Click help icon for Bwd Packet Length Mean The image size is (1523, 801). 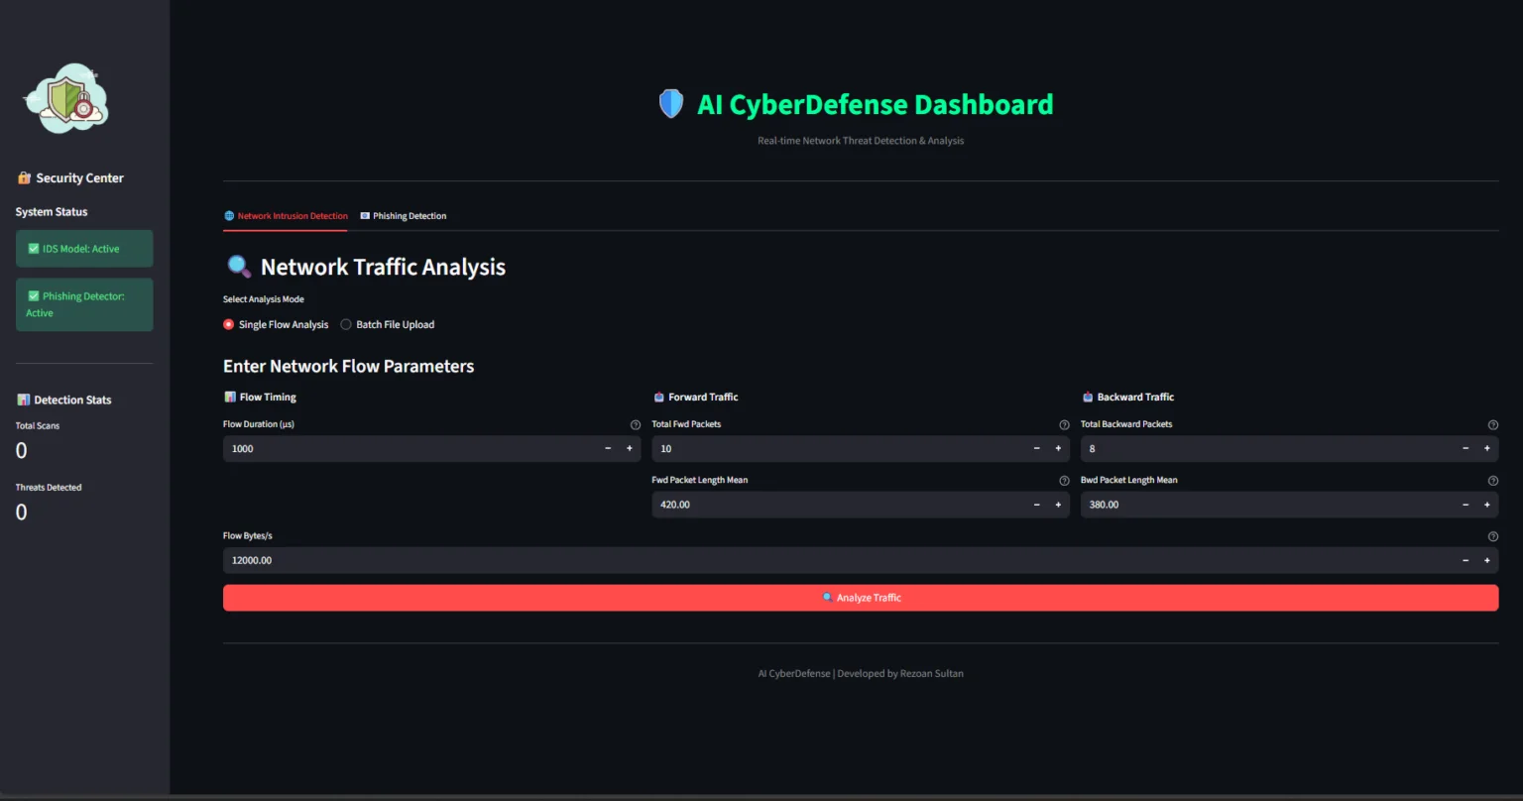(1493, 481)
